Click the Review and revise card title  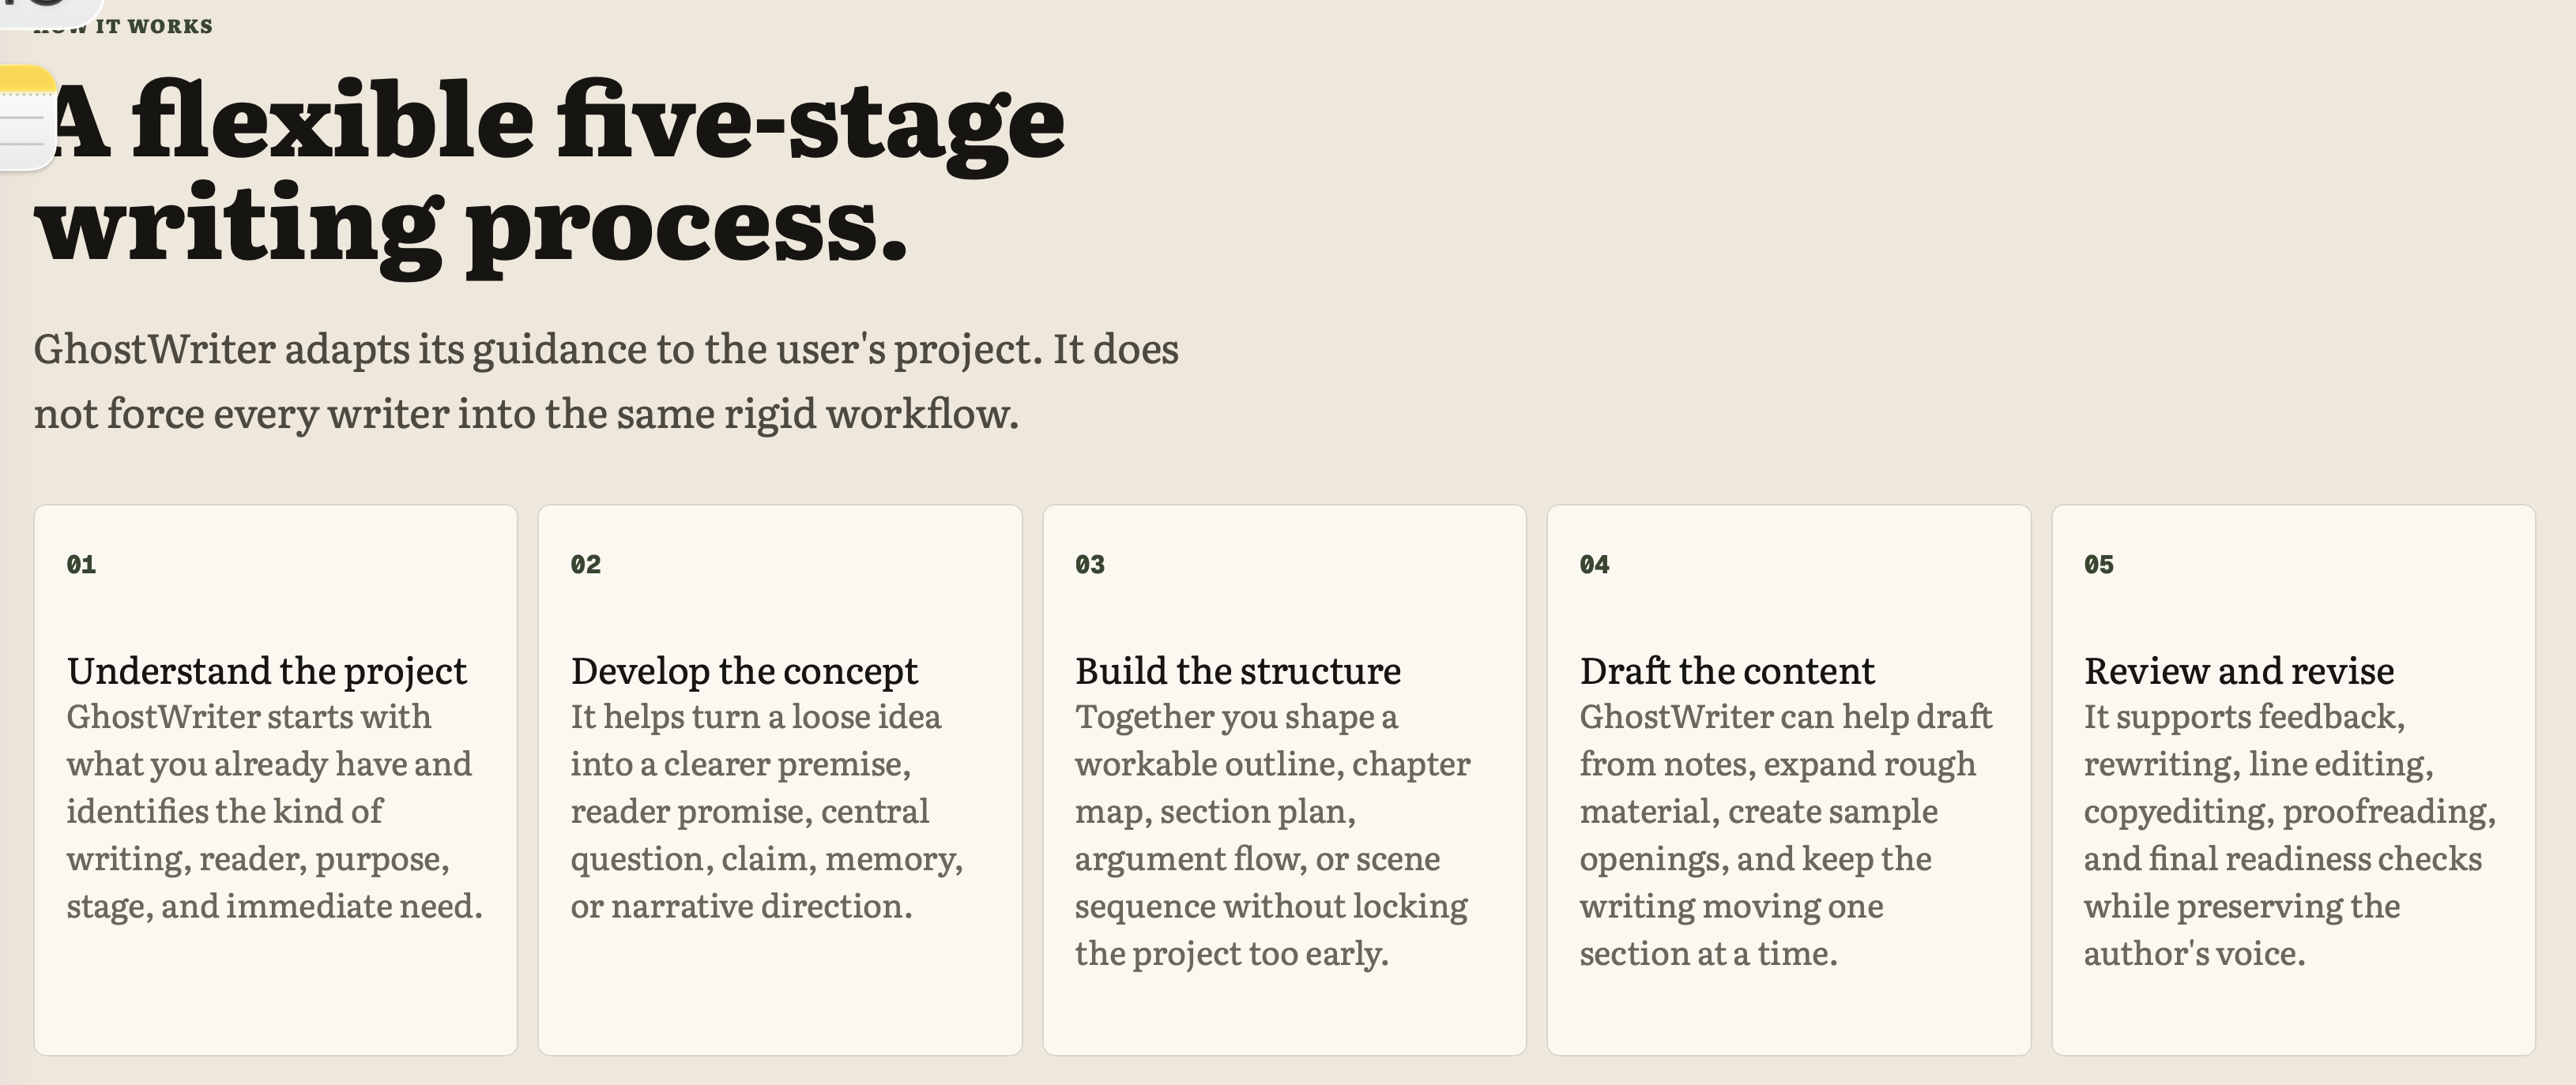pyautogui.click(x=2239, y=671)
